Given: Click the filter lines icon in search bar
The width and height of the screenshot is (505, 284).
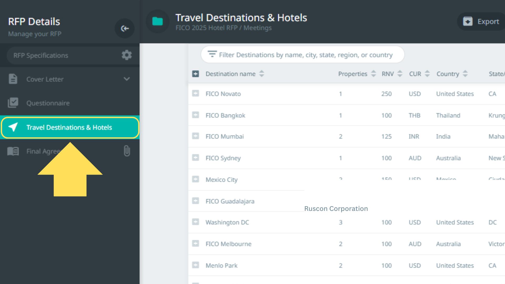Looking at the screenshot, I should pyautogui.click(x=212, y=54).
